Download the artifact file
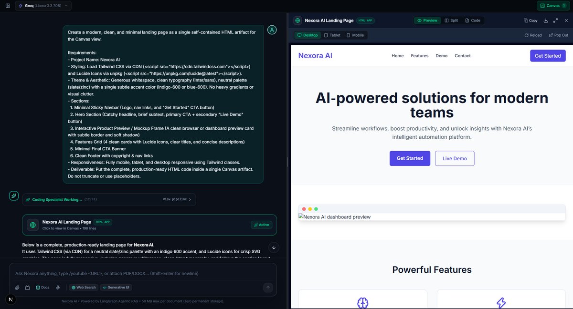The image size is (573, 309). [x=546, y=21]
